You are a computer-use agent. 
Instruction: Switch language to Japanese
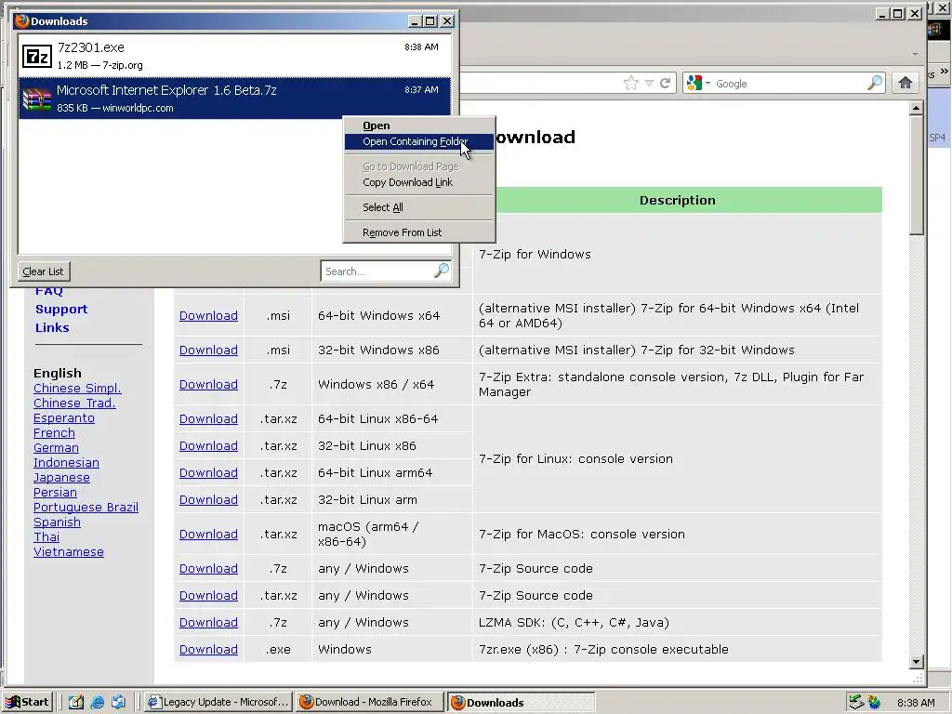pos(61,477)
